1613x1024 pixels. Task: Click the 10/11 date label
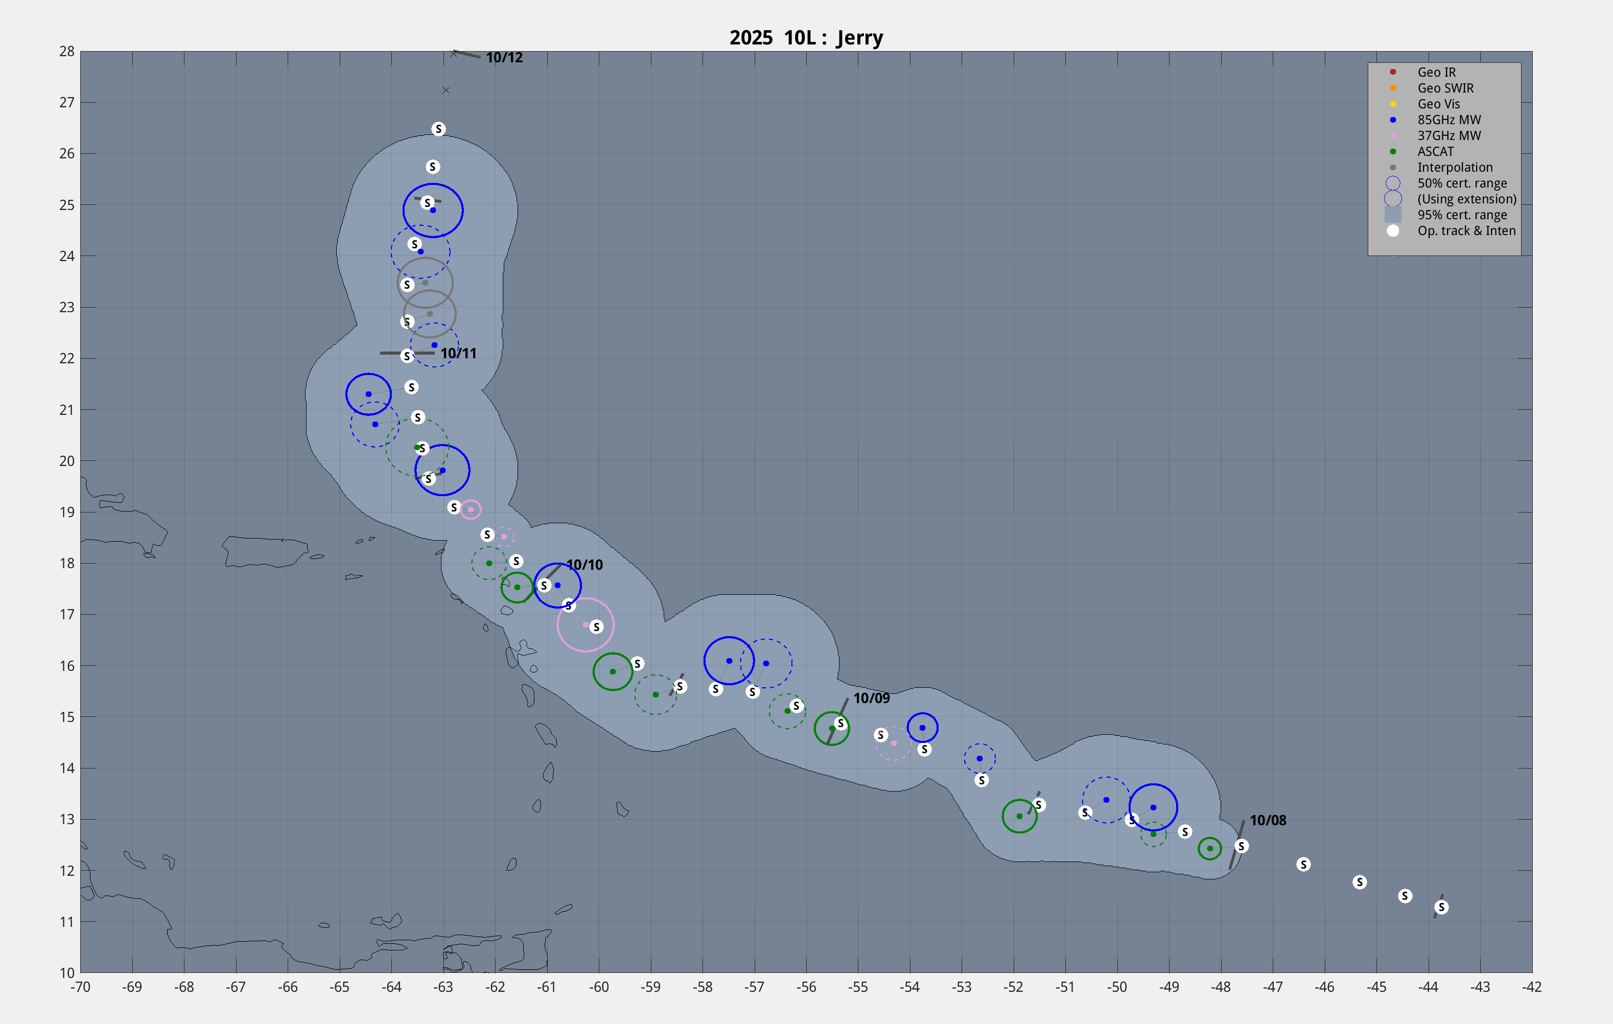pos(458,353)
